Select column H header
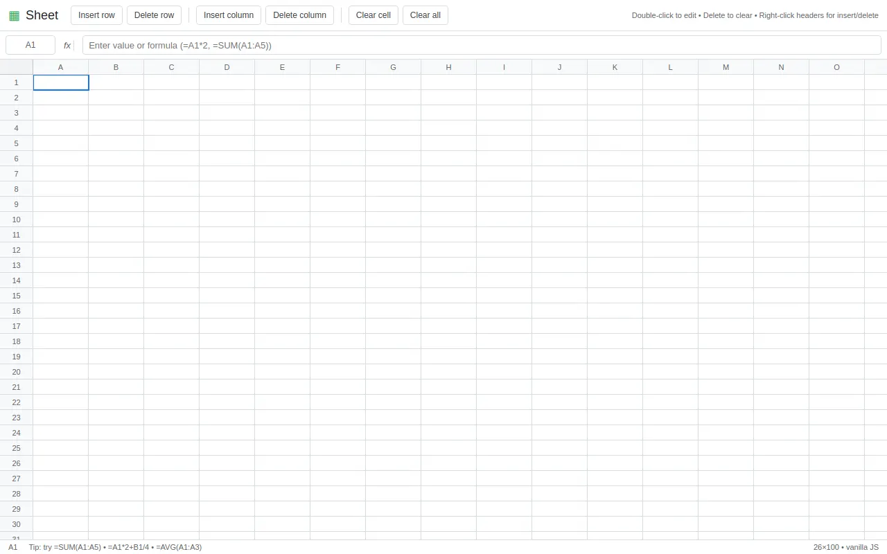Viewport: 887px width, 554px height. (x=449, y=67)
